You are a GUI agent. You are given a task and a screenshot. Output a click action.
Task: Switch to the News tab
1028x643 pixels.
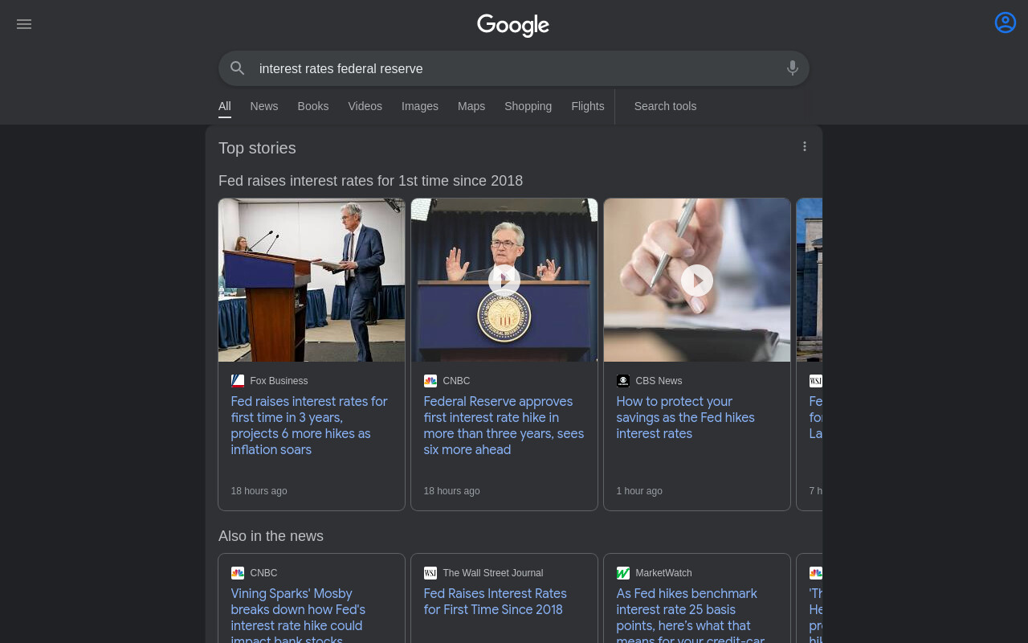coord(264,106)
